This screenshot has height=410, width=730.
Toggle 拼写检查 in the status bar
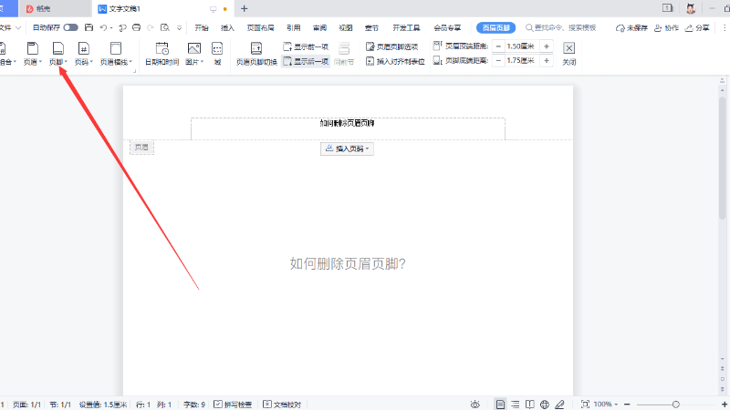[235, 404]
